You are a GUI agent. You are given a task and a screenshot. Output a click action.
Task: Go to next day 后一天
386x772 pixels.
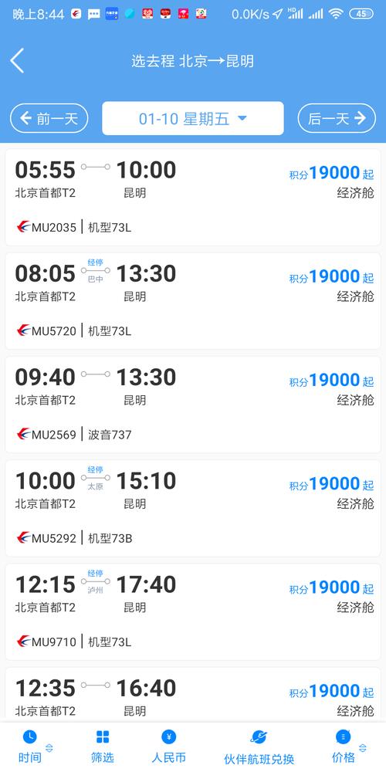(337, 118)
